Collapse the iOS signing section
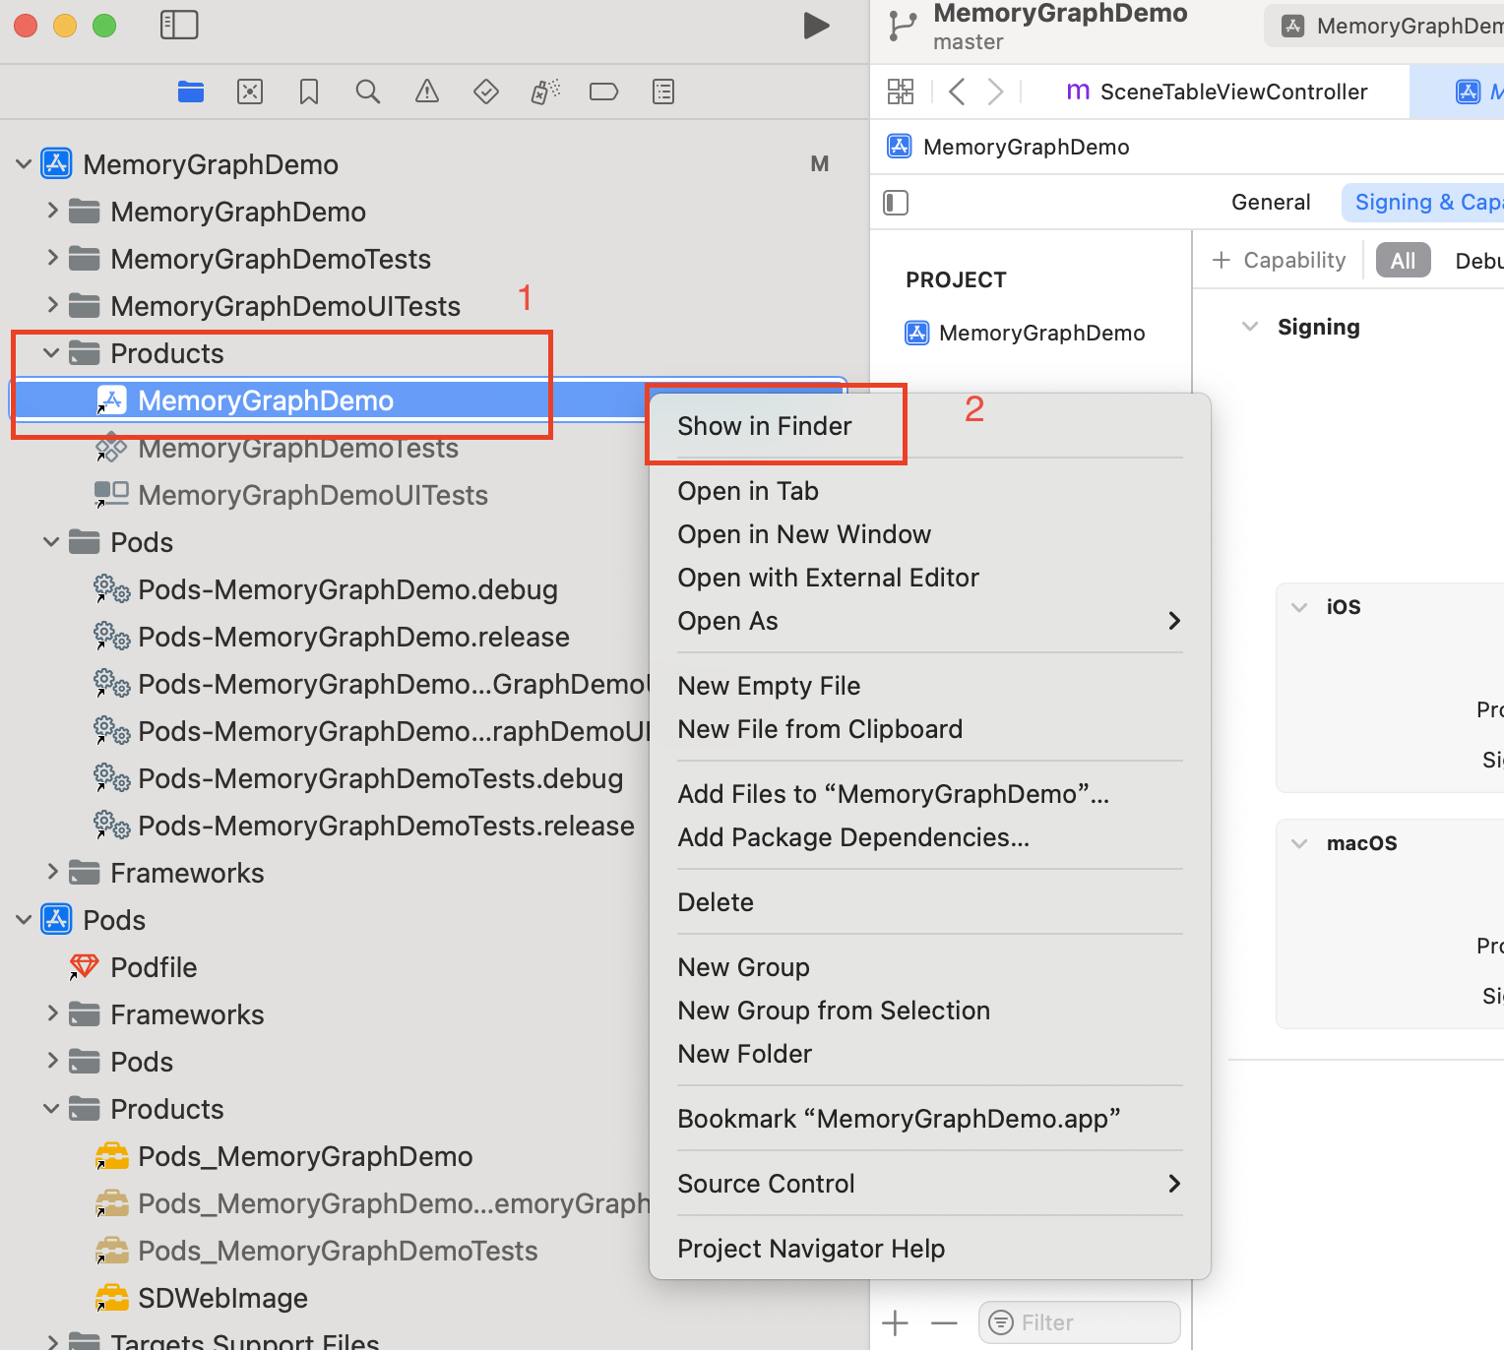Image resolution: width=1504 pixels, height=1350 pixels. tap(1299, 607)
